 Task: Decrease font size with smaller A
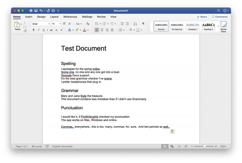point(70,24)
